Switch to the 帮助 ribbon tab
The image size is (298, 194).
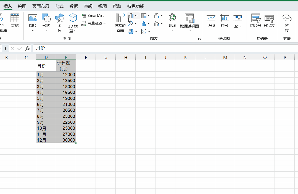pos(117,6)
